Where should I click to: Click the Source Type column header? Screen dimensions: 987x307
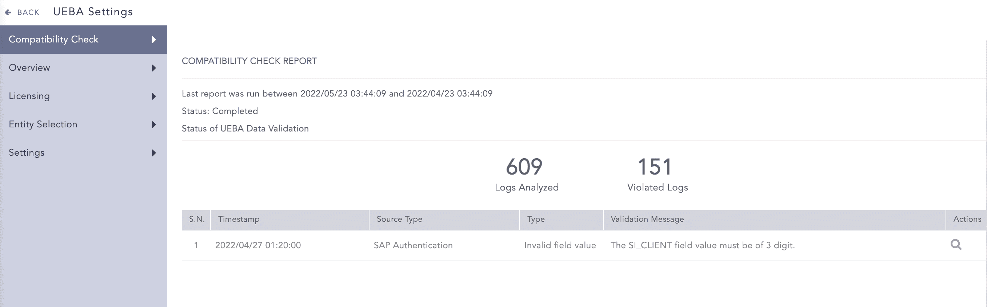(399, 219)
